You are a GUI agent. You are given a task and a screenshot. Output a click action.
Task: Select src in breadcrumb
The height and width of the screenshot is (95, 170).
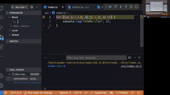[47, 13]
